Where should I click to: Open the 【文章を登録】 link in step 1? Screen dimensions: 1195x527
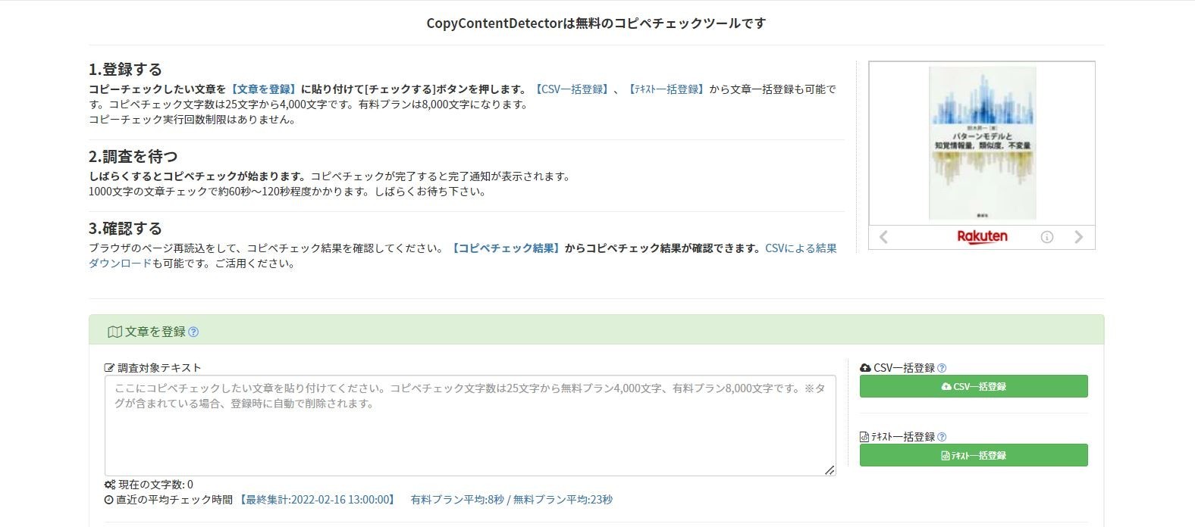click(263, 89)
